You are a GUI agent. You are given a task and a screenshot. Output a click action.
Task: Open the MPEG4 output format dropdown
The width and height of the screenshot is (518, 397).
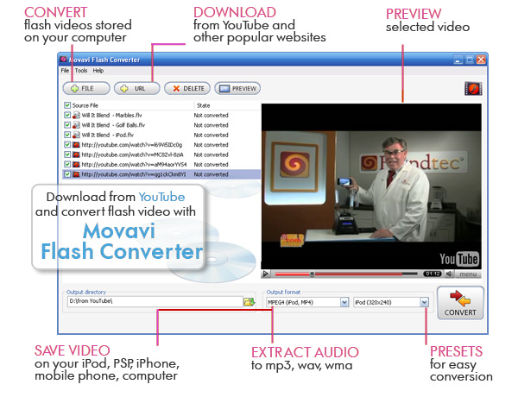(344, 302)
